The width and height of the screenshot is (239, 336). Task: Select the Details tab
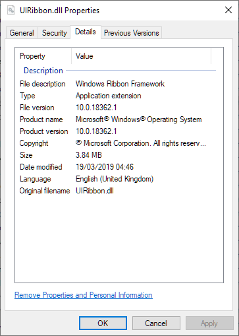pyautogui.click(x=86, y=32)
